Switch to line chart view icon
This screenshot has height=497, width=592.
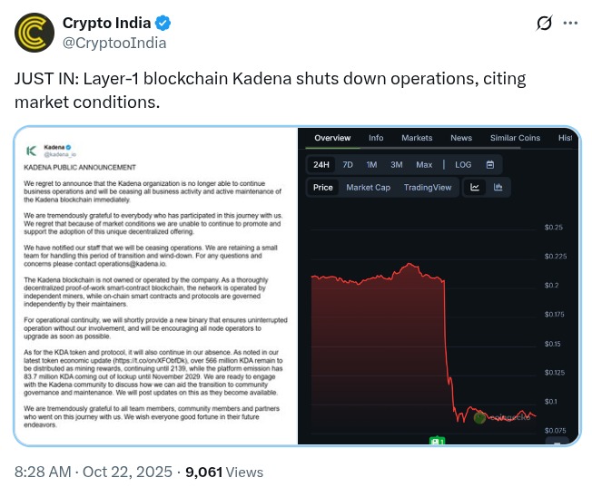pos(475,188)
